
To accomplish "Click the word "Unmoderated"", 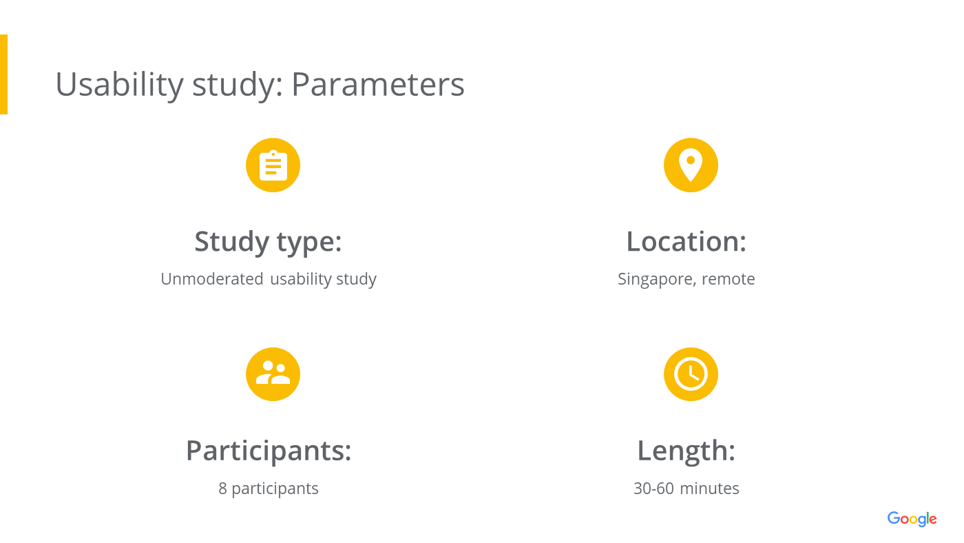I will tap(211, 279).
